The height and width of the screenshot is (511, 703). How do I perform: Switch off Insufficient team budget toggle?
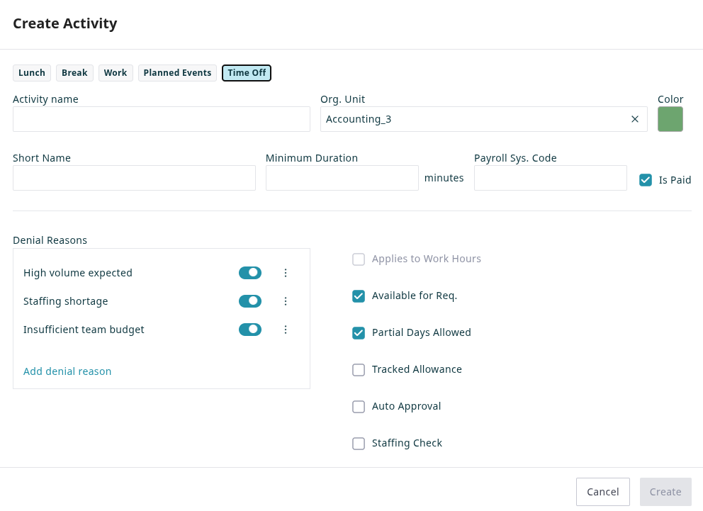point(250,330)
